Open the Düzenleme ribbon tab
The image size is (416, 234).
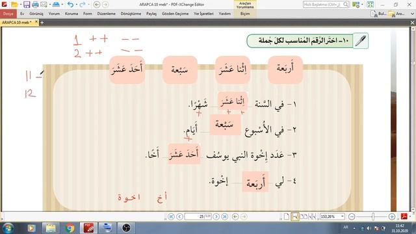[107, 14]
